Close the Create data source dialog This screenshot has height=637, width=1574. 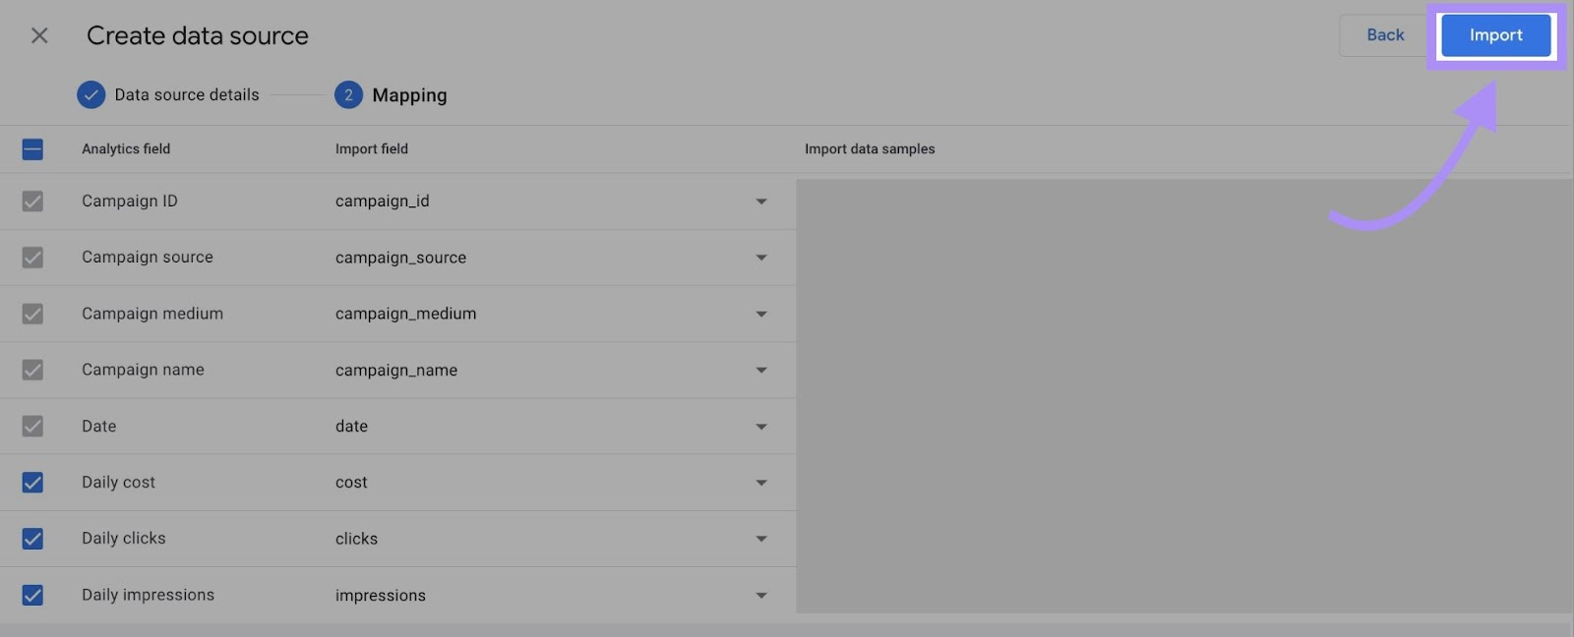39,35
